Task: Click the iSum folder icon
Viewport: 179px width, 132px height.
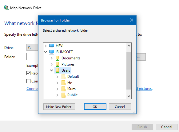Action: point(63,89)
